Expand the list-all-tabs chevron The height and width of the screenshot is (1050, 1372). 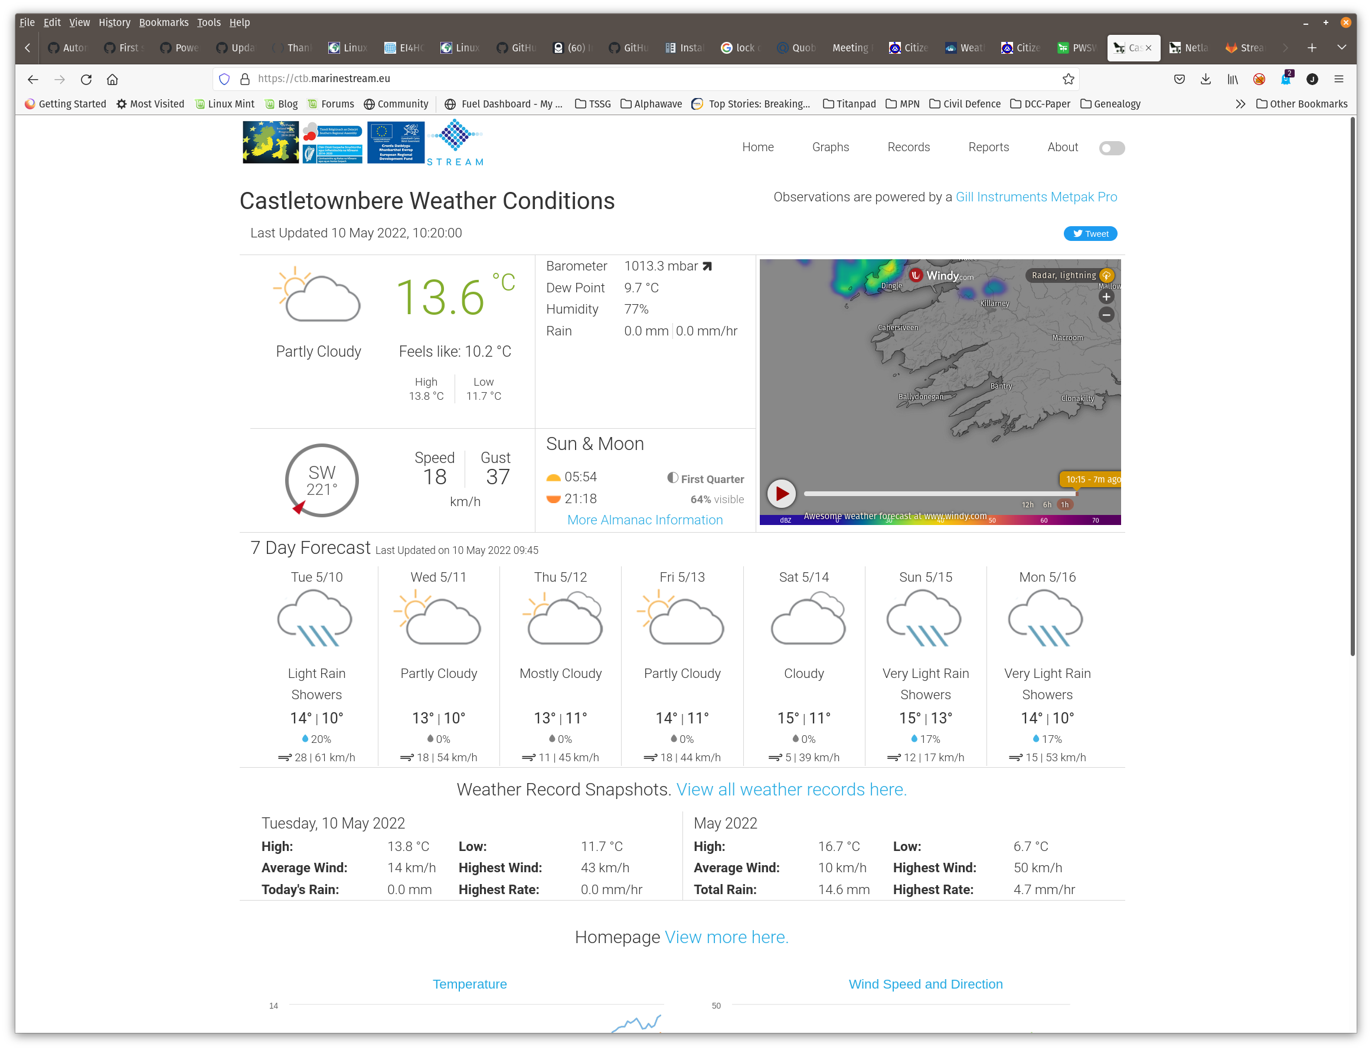pos(1341,47)
